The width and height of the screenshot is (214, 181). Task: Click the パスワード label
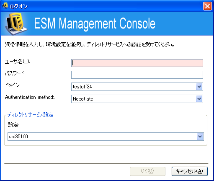pyautogui.click(x=15, y=73)
